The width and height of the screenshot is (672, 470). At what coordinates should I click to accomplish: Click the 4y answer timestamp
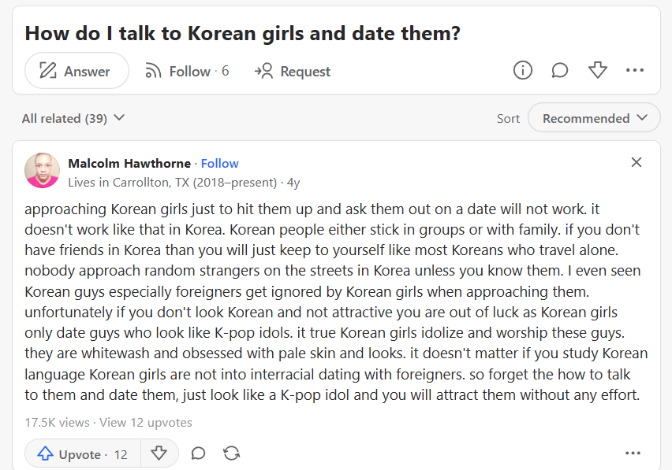click(293, 182)
